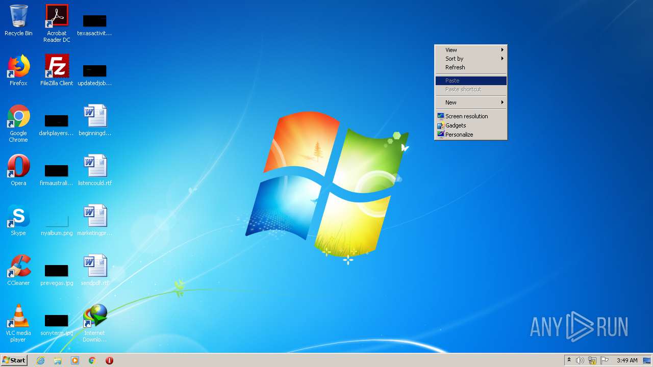Image resolution: width=653 pixels, height=367 pixels.
Task: Click the Show desktop button
Action: coord(647,360)
